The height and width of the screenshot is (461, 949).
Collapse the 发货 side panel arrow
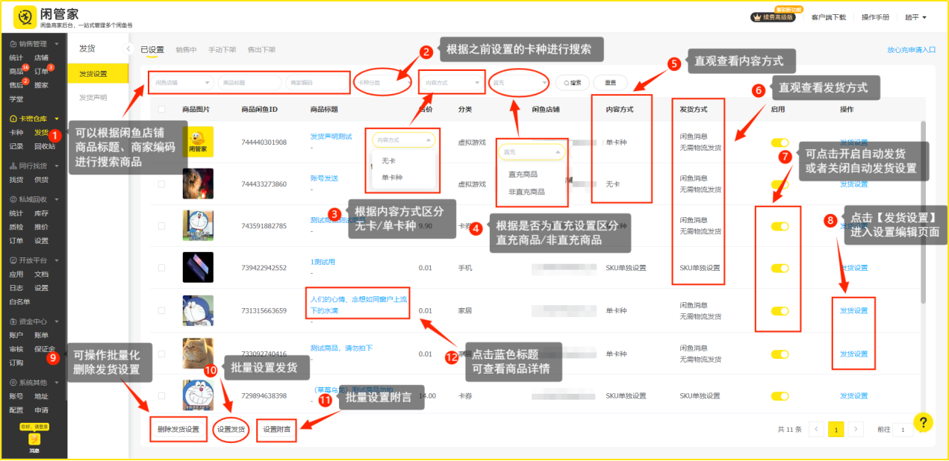pyautogui.click(x=127, y=48)
